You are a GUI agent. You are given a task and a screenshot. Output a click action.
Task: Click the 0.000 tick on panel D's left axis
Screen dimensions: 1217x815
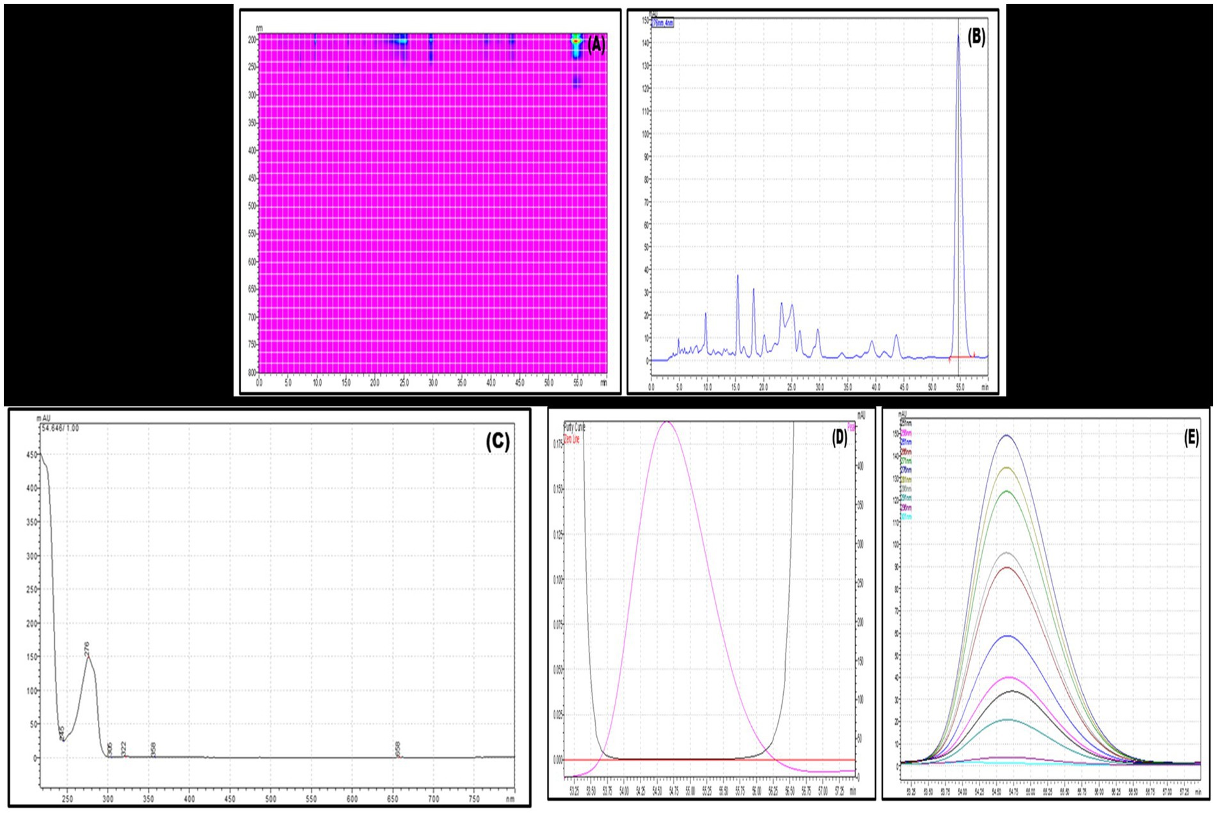pos(557,760)
